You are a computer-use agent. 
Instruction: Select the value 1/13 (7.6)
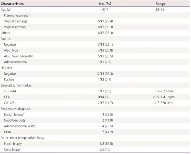coord(105,62)
